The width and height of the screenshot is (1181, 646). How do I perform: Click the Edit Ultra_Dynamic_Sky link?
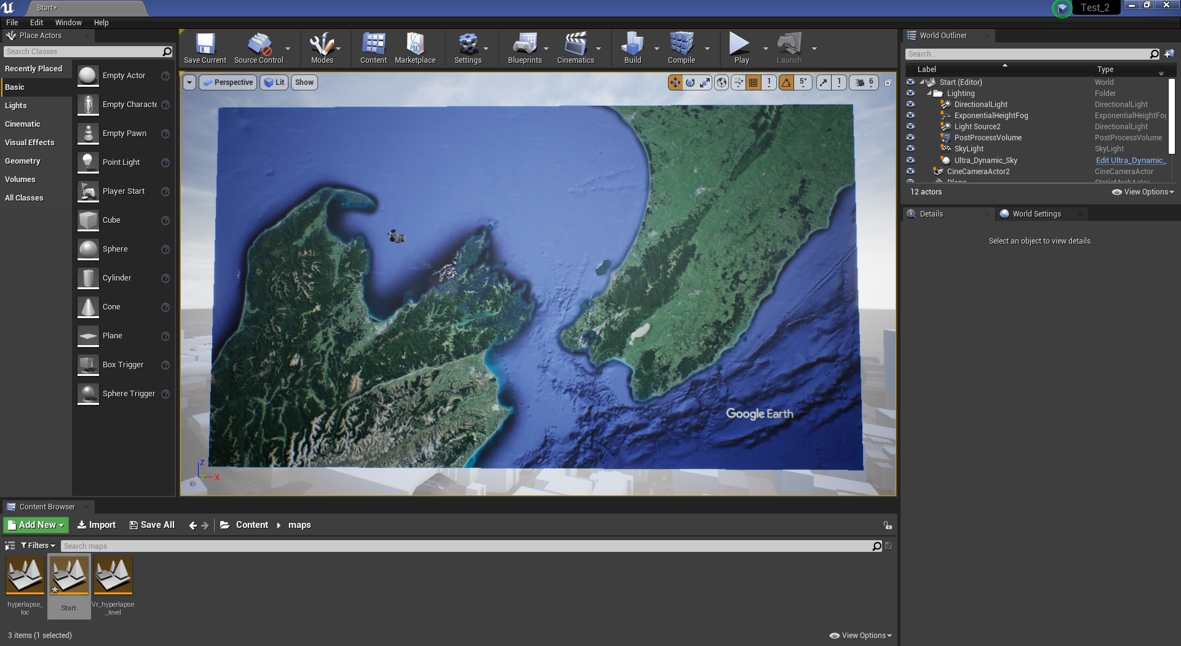coord(1130,161)
